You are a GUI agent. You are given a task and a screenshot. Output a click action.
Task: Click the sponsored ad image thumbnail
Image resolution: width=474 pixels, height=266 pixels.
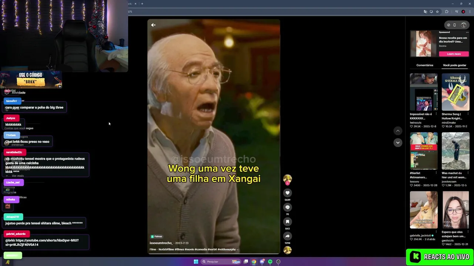424,44
